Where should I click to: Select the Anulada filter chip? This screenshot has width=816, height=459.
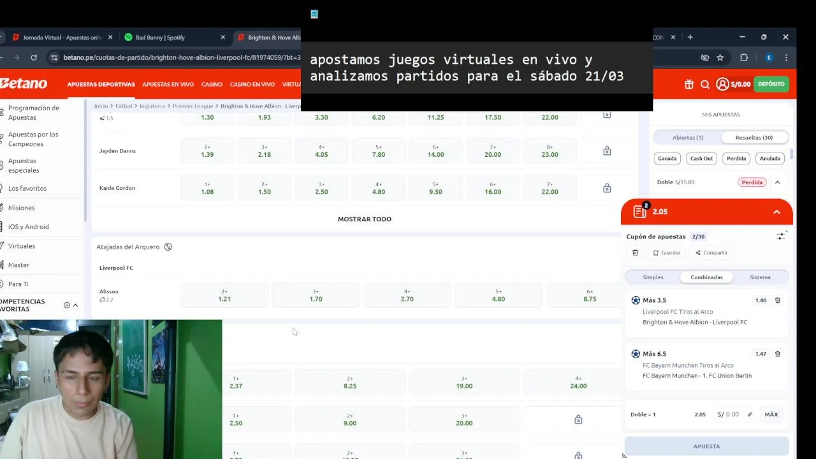click(769, 158)
